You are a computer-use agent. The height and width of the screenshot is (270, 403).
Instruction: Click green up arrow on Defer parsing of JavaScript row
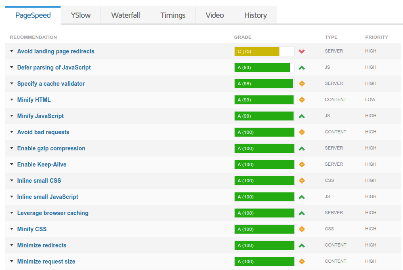coord(302,67)
